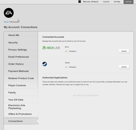Click the ea.com button in header
136x130 pixels.
[x=129, y=2]
